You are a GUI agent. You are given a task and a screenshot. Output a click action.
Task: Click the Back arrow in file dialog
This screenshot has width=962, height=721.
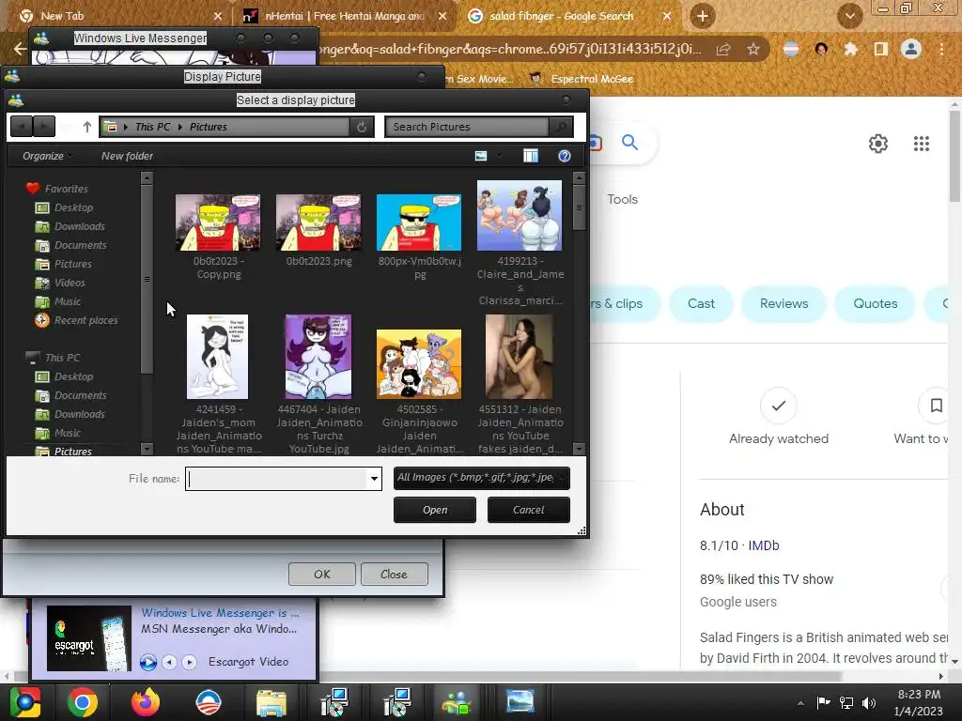[22, 127]
